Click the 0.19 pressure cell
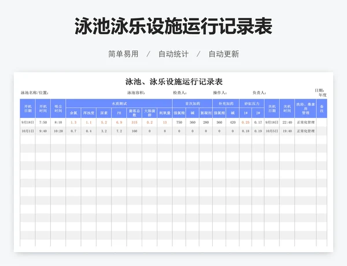347x266 pixels. pos(258,131)
